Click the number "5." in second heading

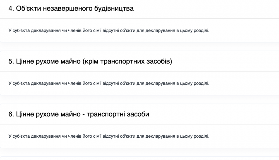11,61
